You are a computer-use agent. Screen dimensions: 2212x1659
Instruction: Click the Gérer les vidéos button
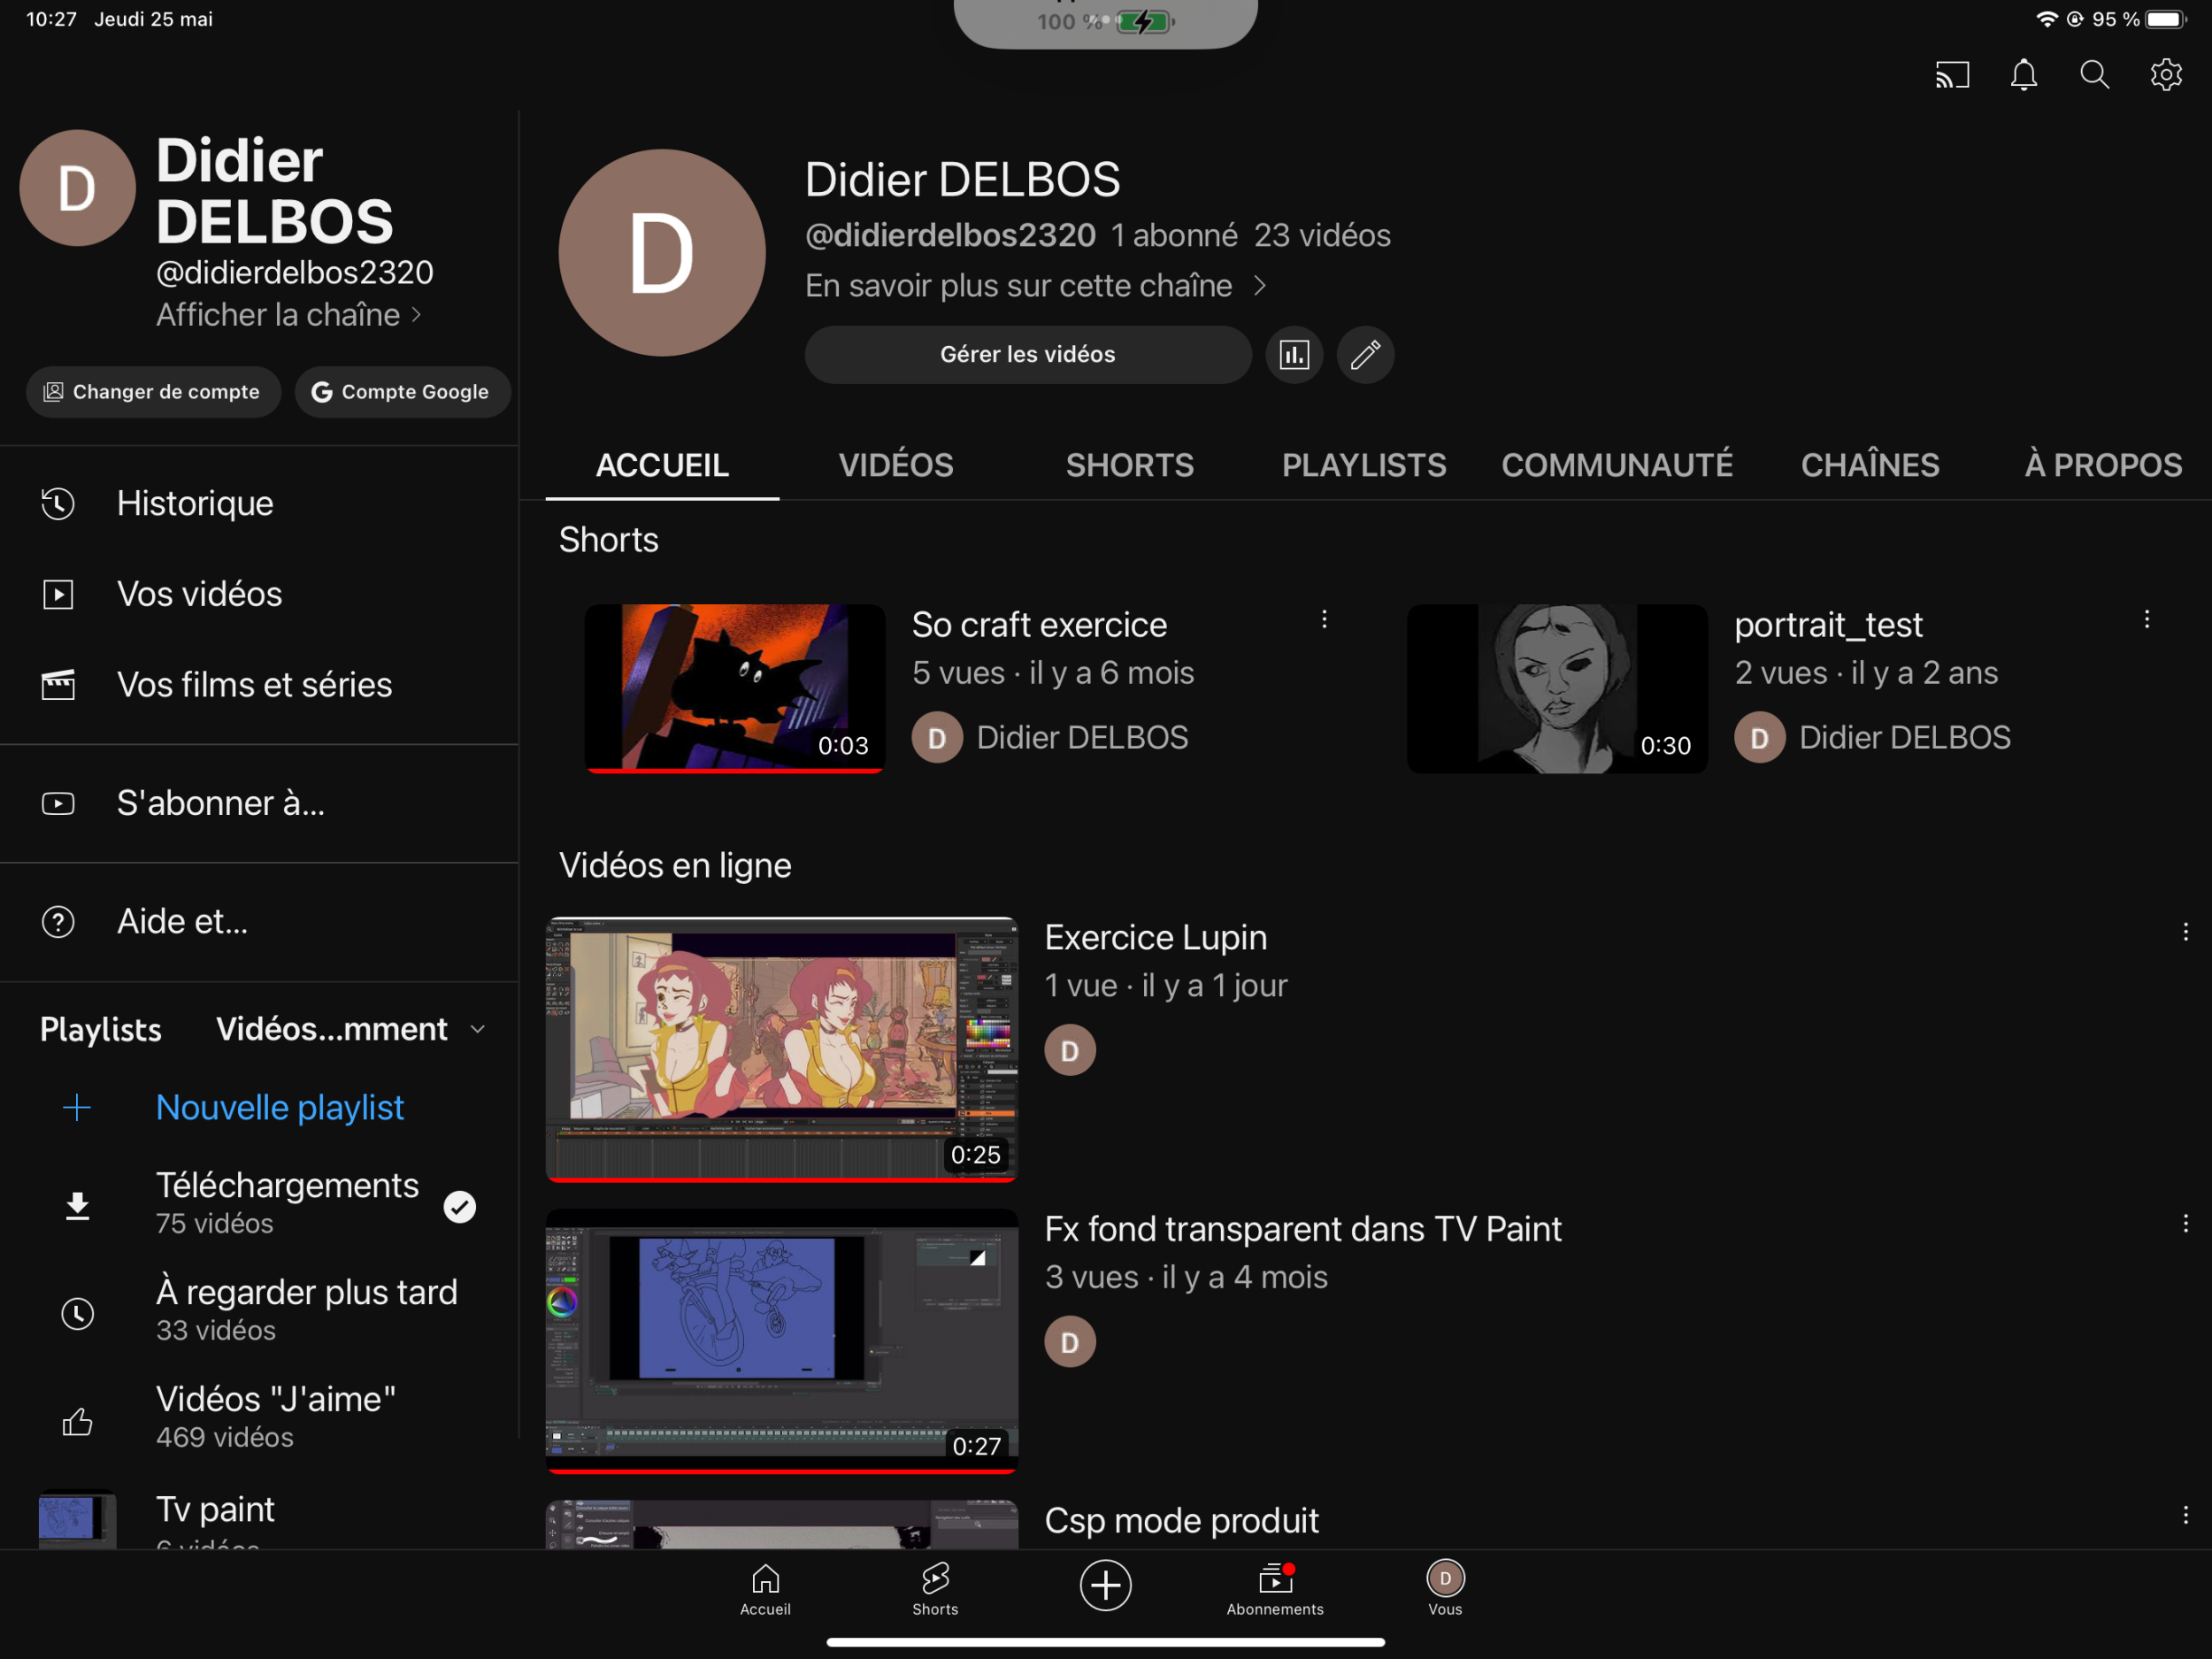click(x=1027, y=355)
